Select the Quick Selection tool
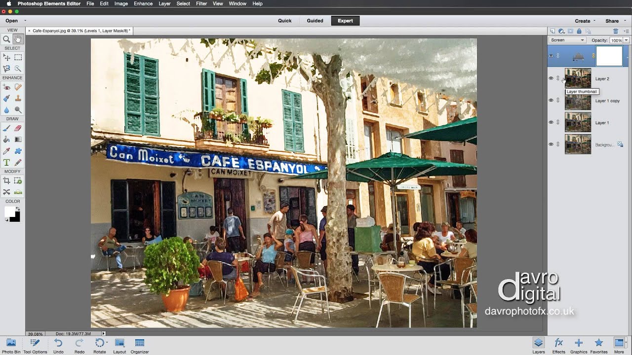Viewport: 632px width, 355px height. (x=18, y=69)
